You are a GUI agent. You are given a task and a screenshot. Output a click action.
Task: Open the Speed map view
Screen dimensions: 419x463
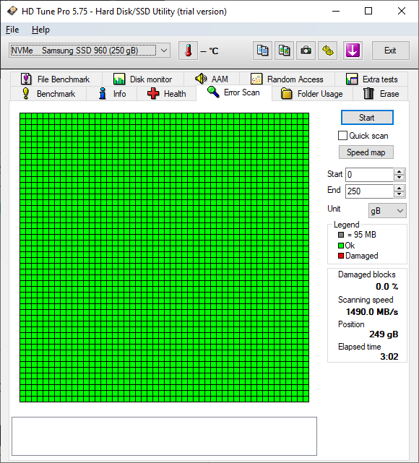point(366,152)
